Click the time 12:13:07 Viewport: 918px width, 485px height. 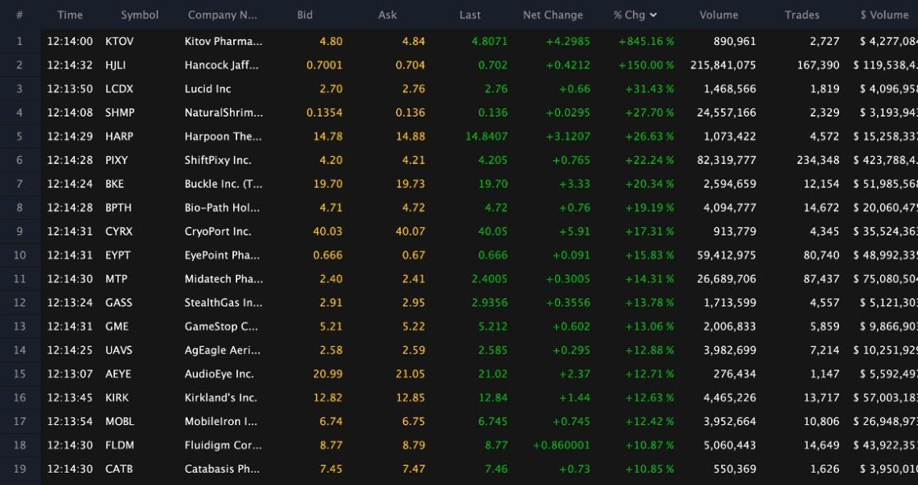pos(70,374)
